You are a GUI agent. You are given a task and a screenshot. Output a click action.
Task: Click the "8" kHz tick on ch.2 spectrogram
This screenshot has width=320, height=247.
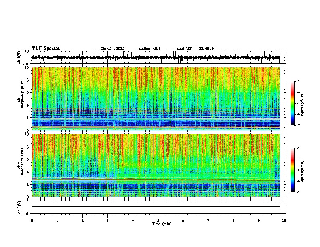click(x=28, y=147)
